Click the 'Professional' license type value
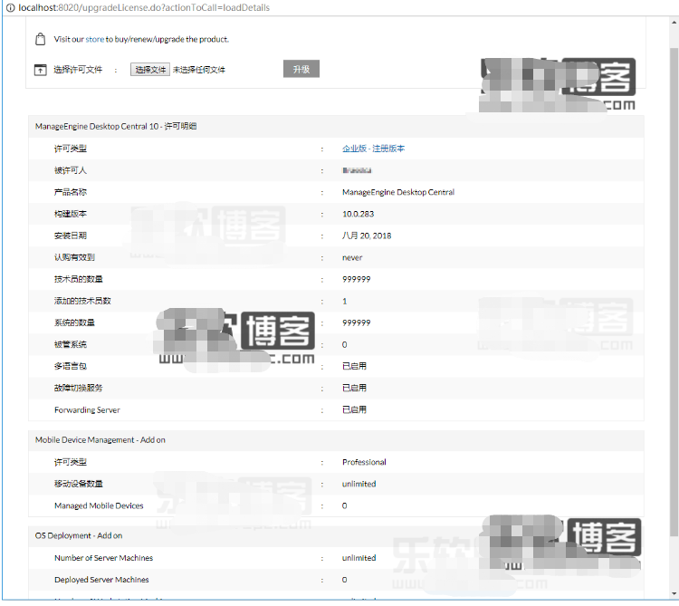679x606 pixels. 364,462
